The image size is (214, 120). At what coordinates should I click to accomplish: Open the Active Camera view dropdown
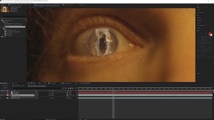[69, 83]
